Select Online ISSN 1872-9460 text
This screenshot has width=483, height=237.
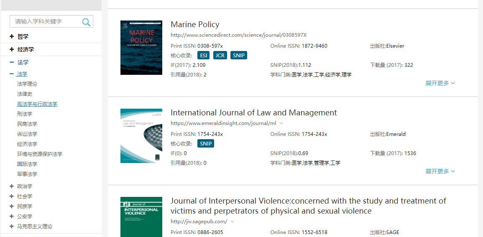click(x=299, y=46)
